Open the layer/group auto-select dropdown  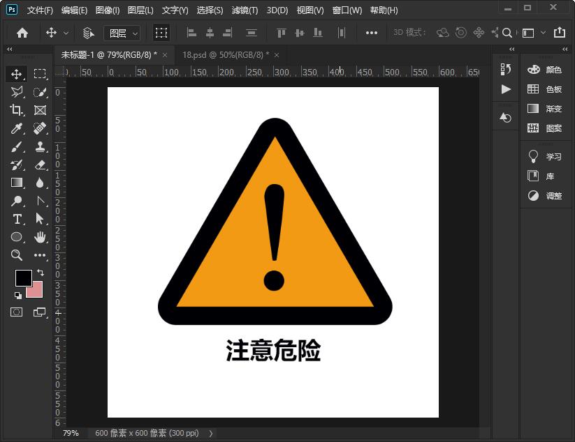click(122, 33)
